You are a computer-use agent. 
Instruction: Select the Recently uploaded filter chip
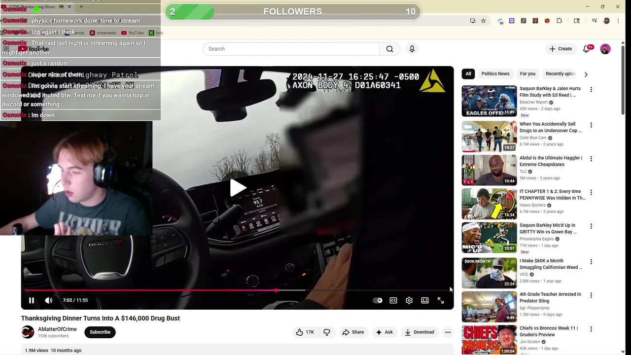pos(561,74)
